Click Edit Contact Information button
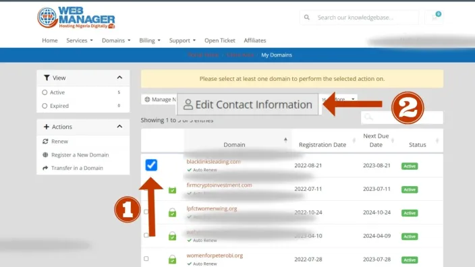Viewport: 475px width, 267px height. click(x=248, y=105)
